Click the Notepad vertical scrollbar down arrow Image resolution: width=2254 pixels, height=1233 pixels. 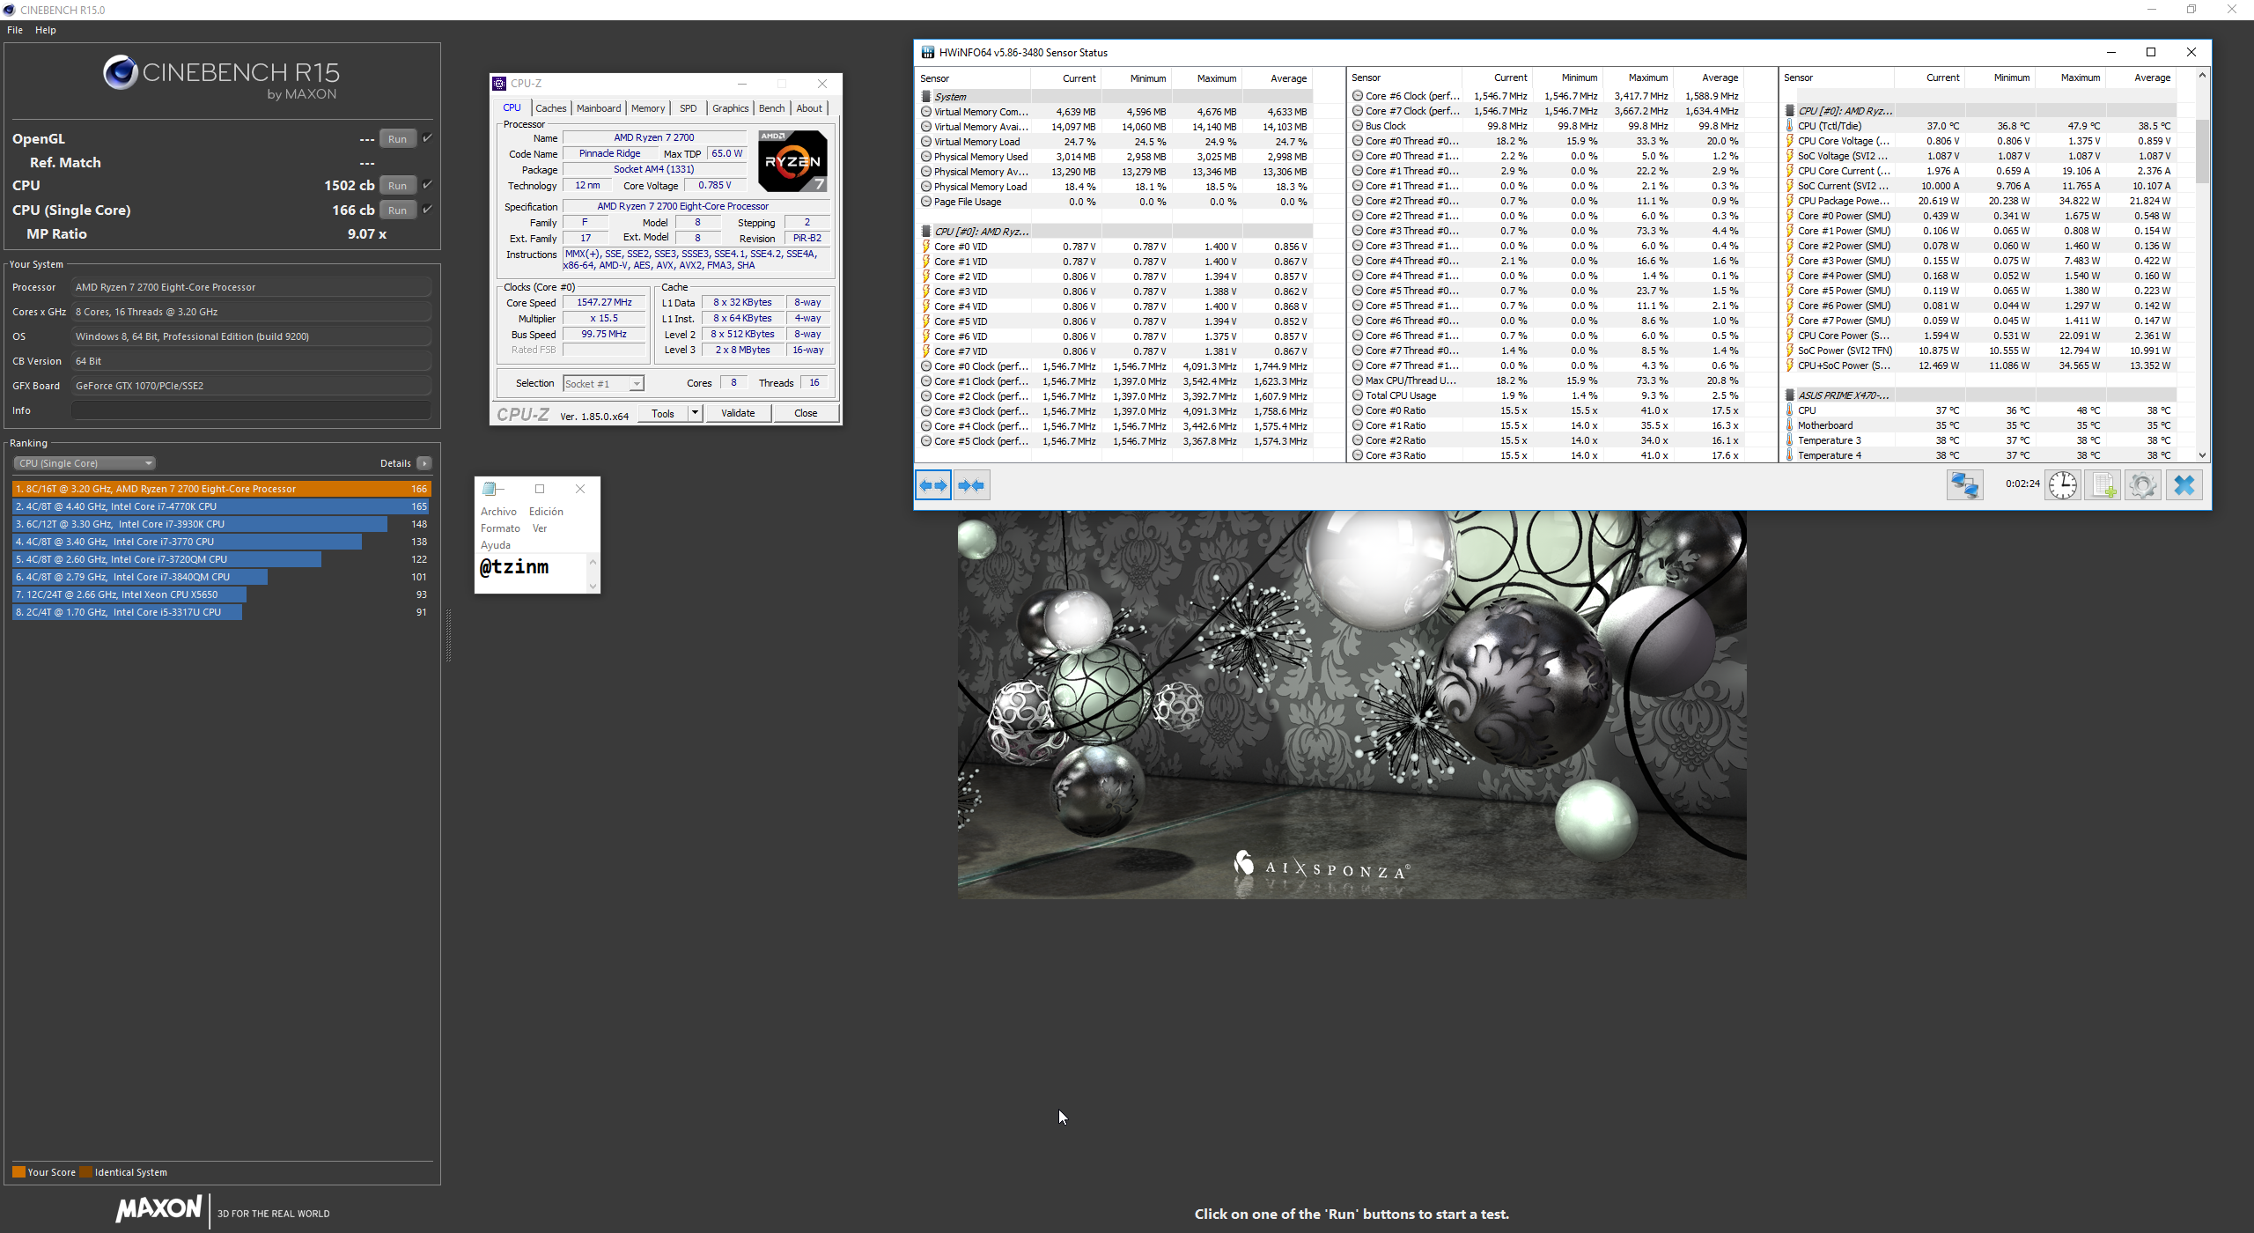[x=593, y=586]
